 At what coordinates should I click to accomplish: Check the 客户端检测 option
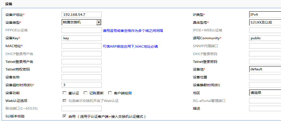(x=110, y=93)
